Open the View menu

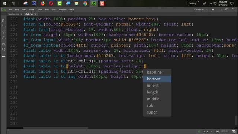tap(23, 10)
